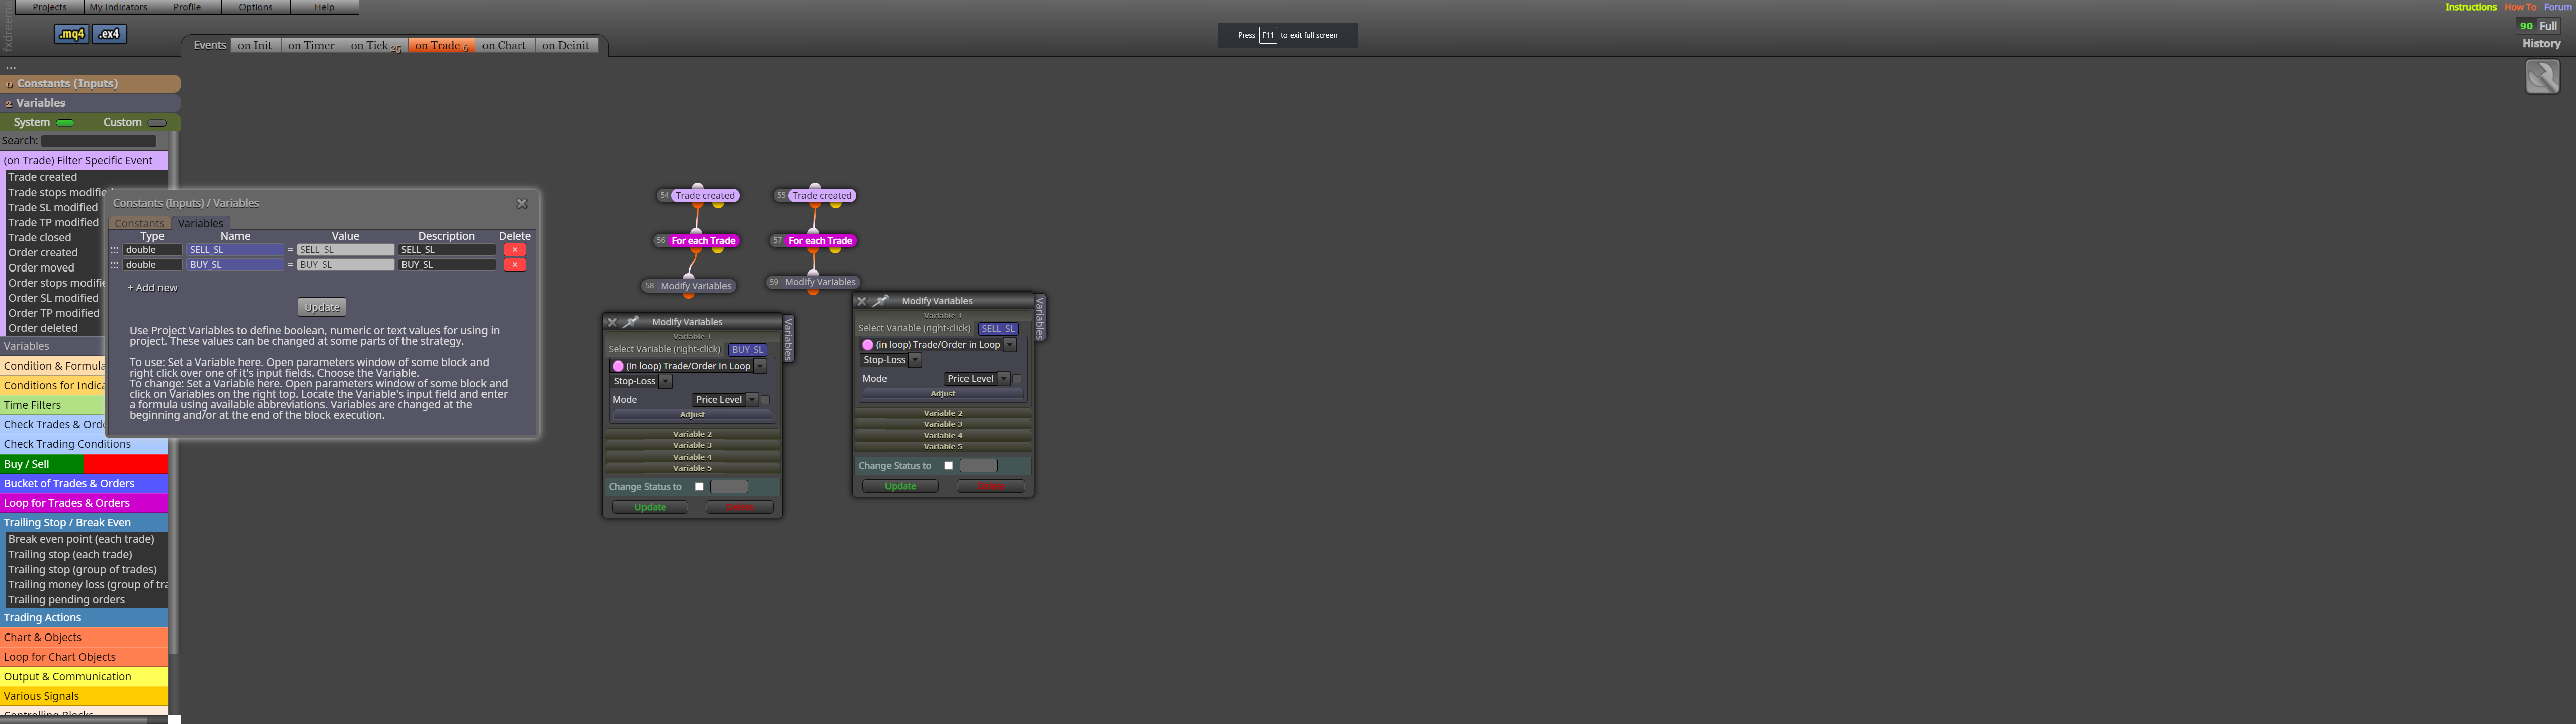Expand Variable 2 section in BUY_SL panel
This screenshot has width=2576, height=724.
[692, 434]
